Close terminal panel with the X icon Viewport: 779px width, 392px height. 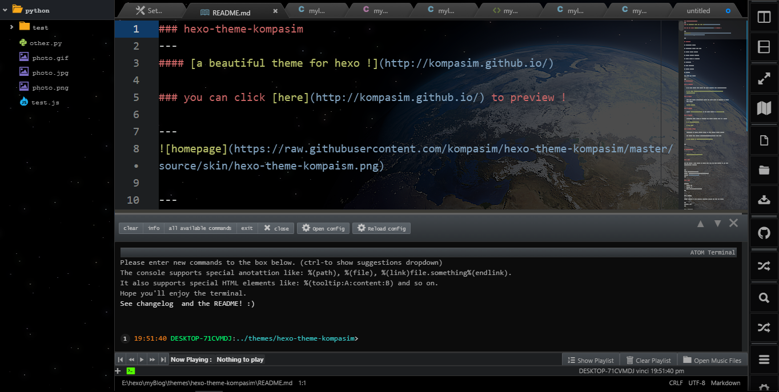[x=734, y=223]
